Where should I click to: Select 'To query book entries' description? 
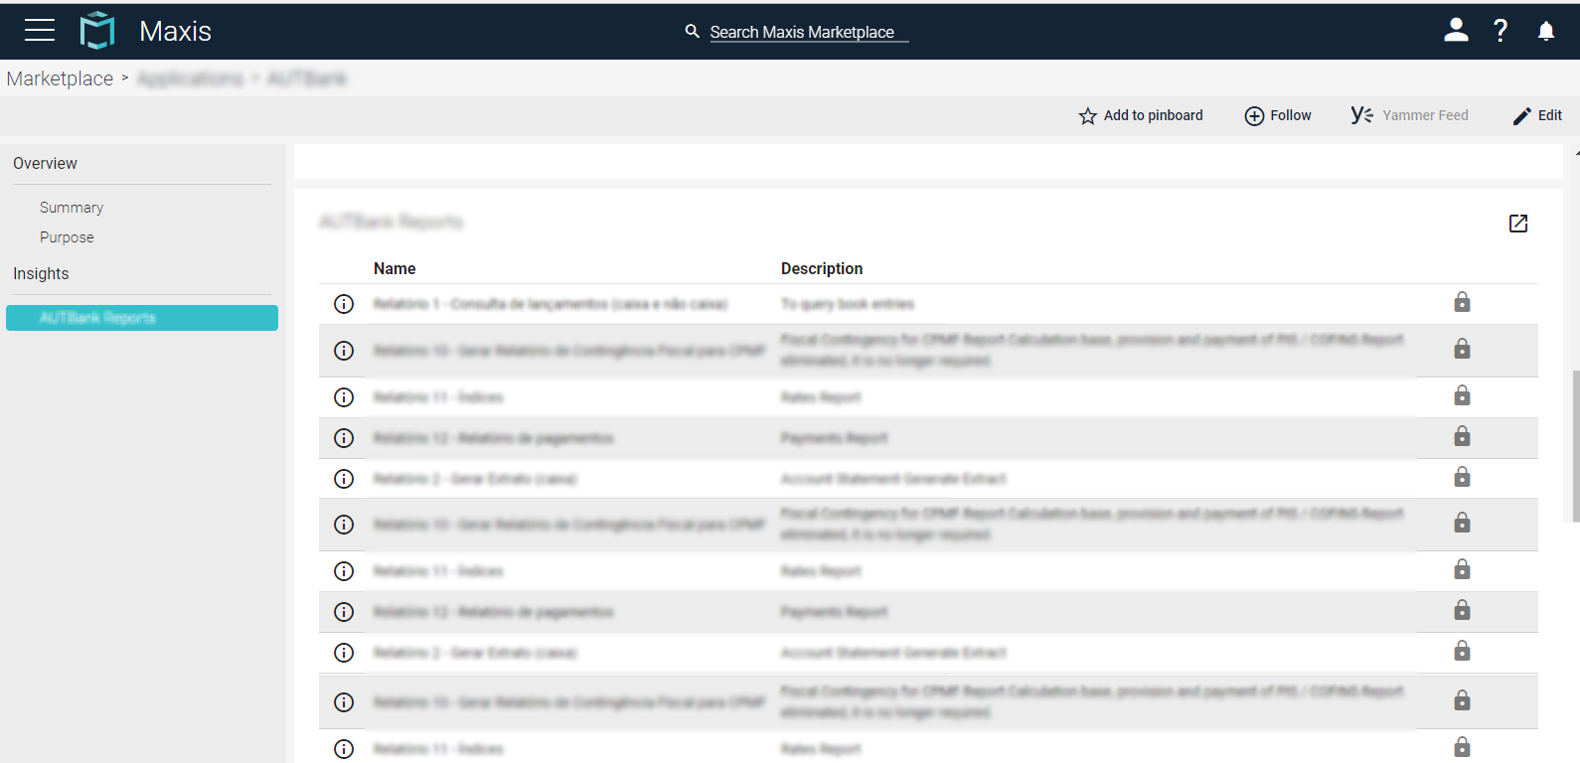coord(848,304)
